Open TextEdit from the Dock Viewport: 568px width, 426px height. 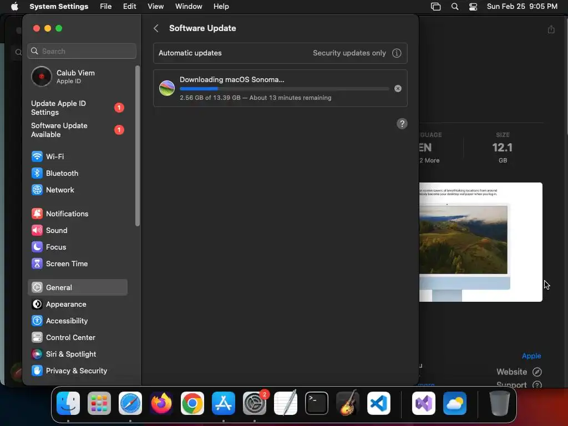[286, 403]
